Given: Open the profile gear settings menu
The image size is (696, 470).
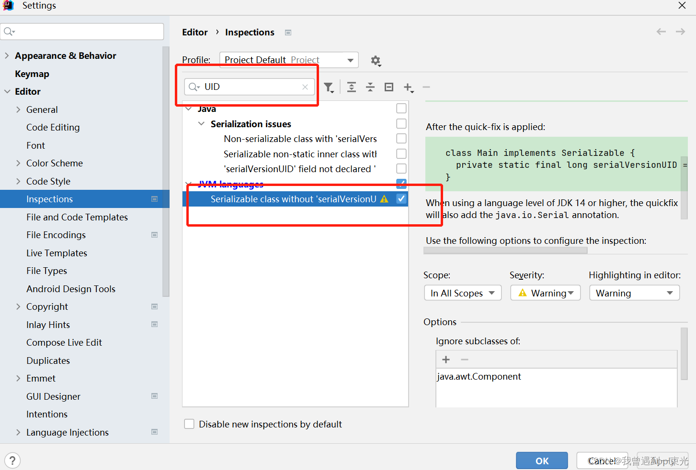Looking at the screenshot, I should (x=376, y=61).
